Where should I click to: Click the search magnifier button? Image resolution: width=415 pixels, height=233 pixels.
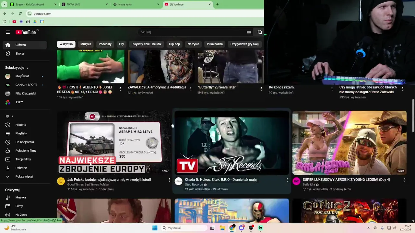tap(260, 32)
